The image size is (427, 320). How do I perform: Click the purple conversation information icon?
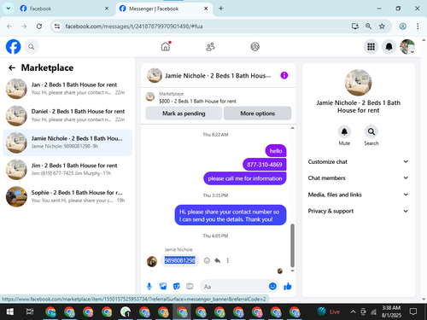[x=284, y=75]
